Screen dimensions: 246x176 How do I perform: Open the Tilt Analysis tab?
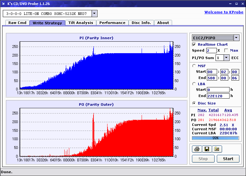point(81,23)
